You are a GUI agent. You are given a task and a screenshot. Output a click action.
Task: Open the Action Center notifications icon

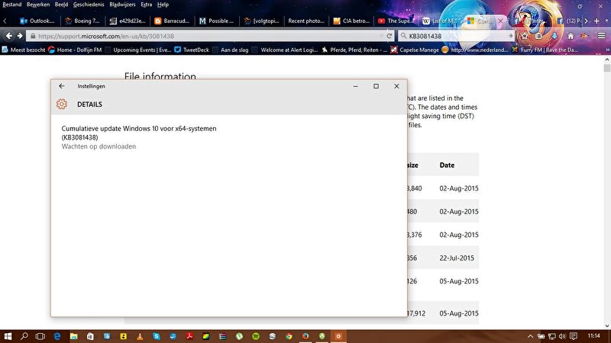tap(574, 335)
